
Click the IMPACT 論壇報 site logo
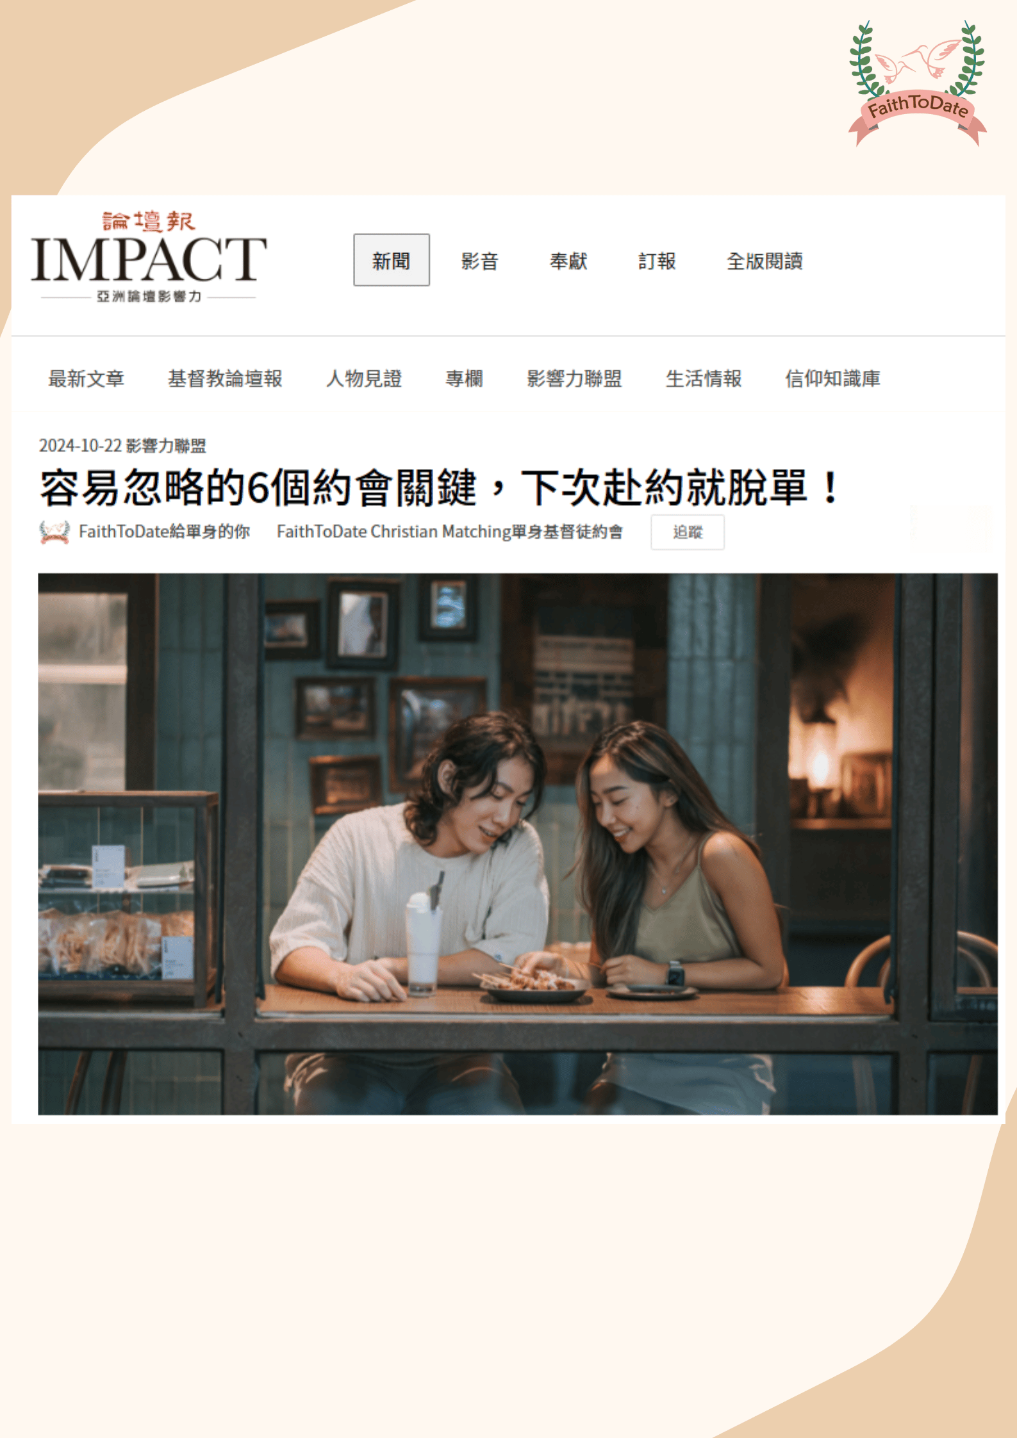point(149,257)
